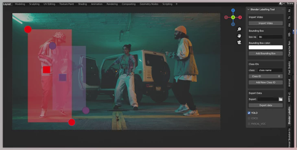Image resolution: width=297 pixels, height=150 pixels.
Task: Click the blue Z axis gizmo
Action: (x=233, y=11)
